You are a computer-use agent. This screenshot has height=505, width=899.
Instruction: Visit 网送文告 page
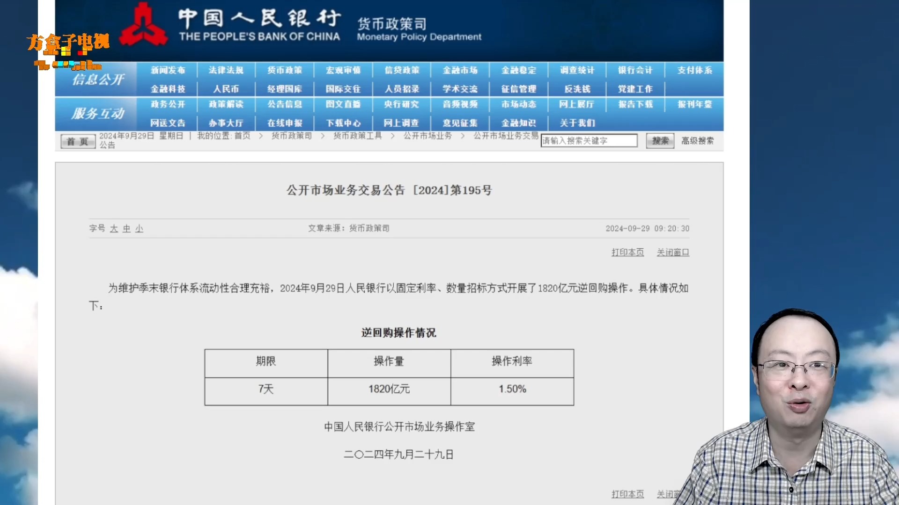pyautogui.click(x=168, y=123)
